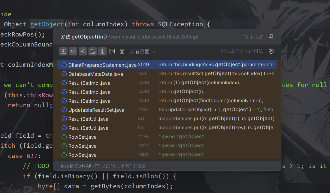The image size is (330, 193).
Task: Click the popup title 方法 getObject(int)
Action: tap(84, 37)
